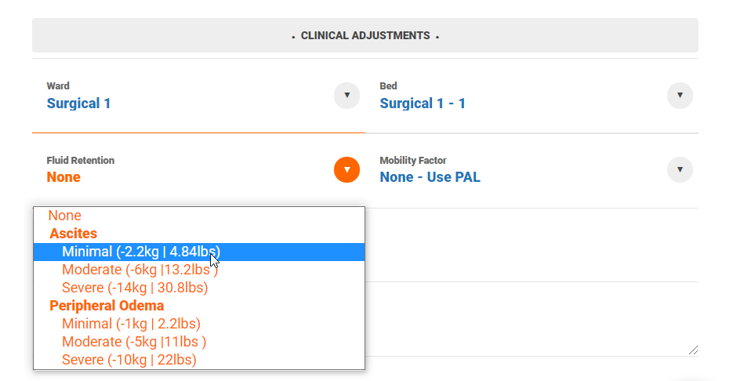Select Peripheral Odema Minimal (-1kg) option

pos(131,324)
